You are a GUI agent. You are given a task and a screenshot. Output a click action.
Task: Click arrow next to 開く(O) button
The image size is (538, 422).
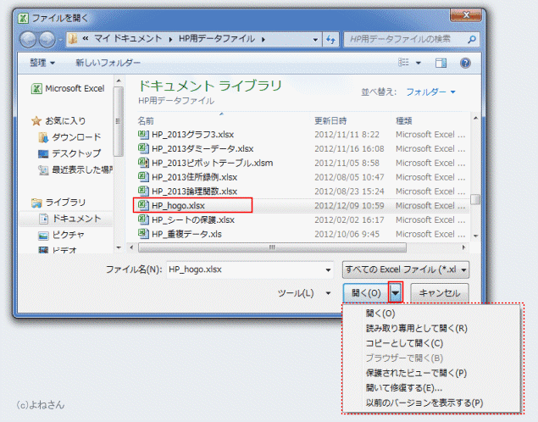pyautogui.click(x=396, y=292)
